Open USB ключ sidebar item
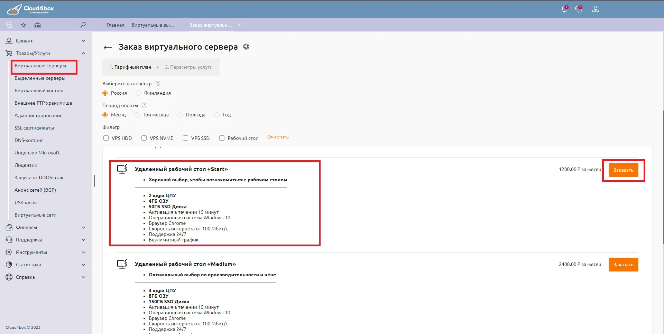This screenshot has height=334, width=664. click(x=26, y=202)
